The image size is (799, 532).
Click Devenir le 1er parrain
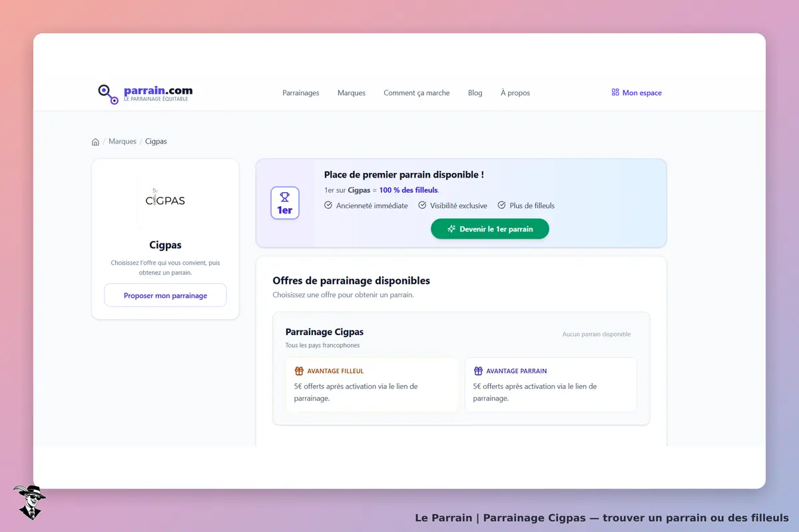coord(490,229)
